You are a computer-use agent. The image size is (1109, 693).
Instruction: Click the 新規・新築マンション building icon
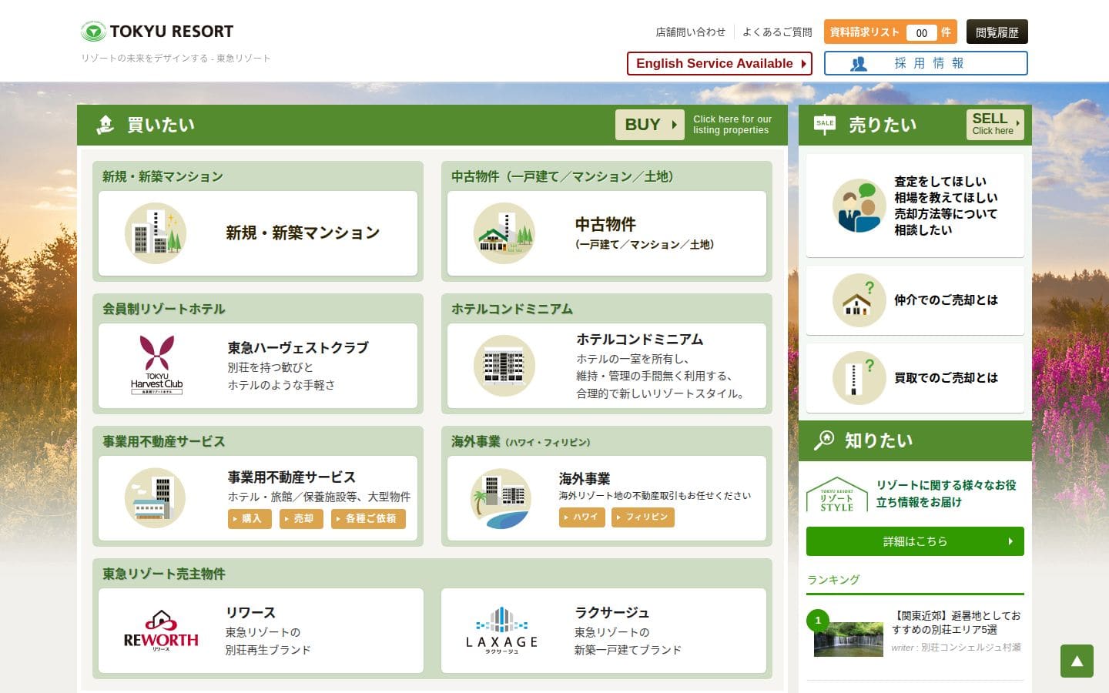tap(156, 233)
